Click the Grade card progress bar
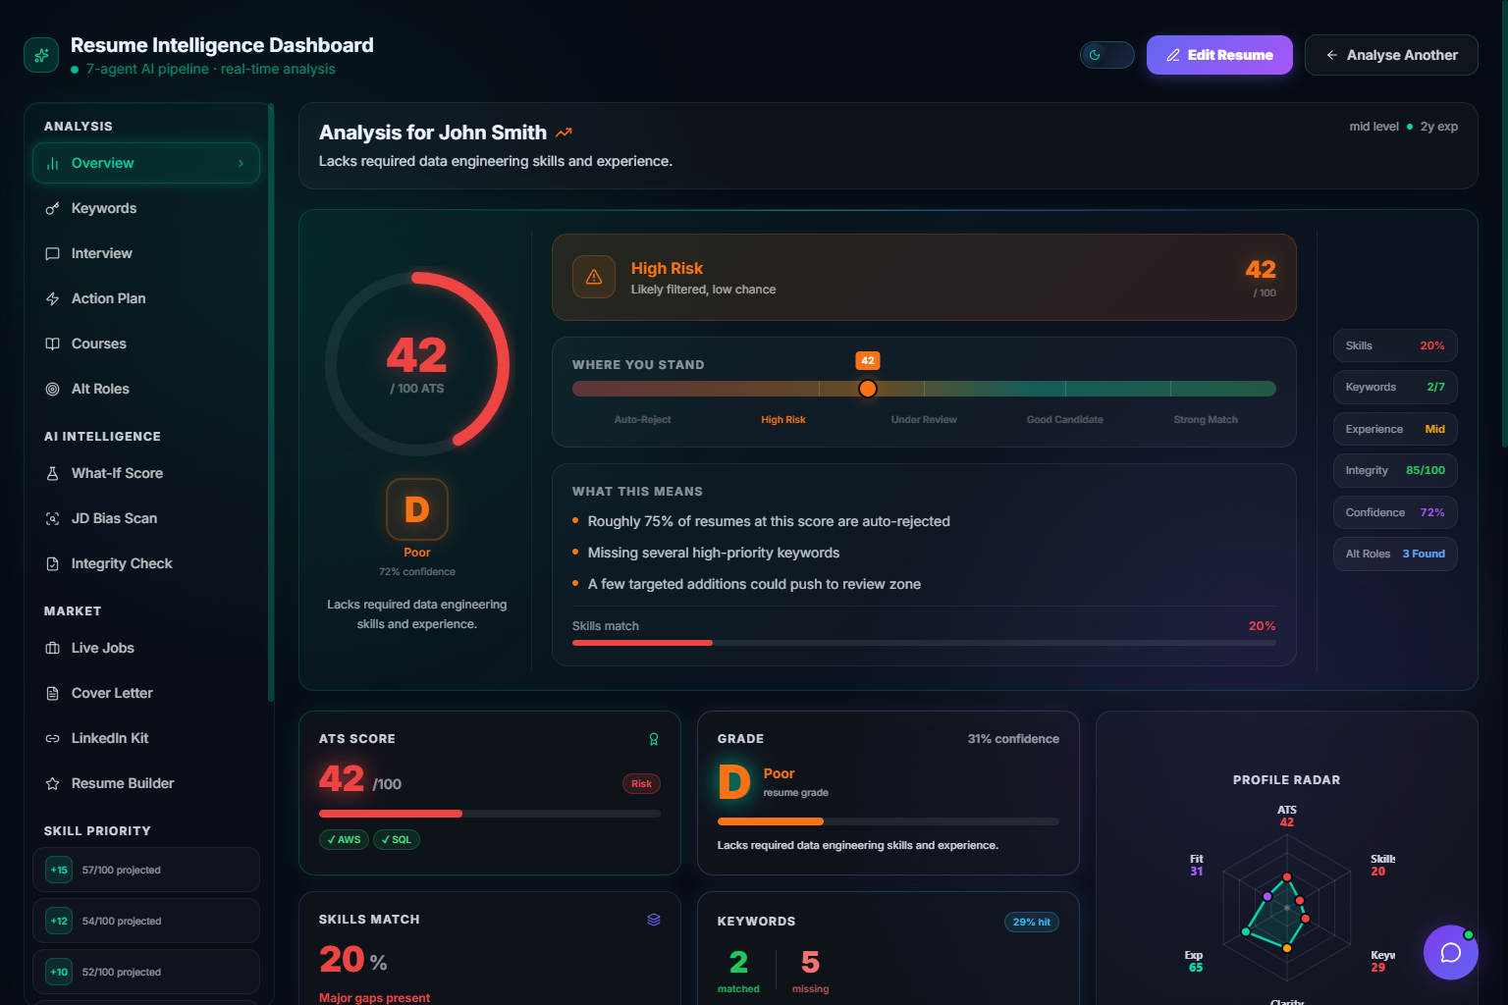 pos(889,821)
